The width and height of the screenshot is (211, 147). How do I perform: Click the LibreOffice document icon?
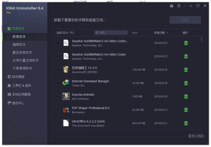pos(66,123)
